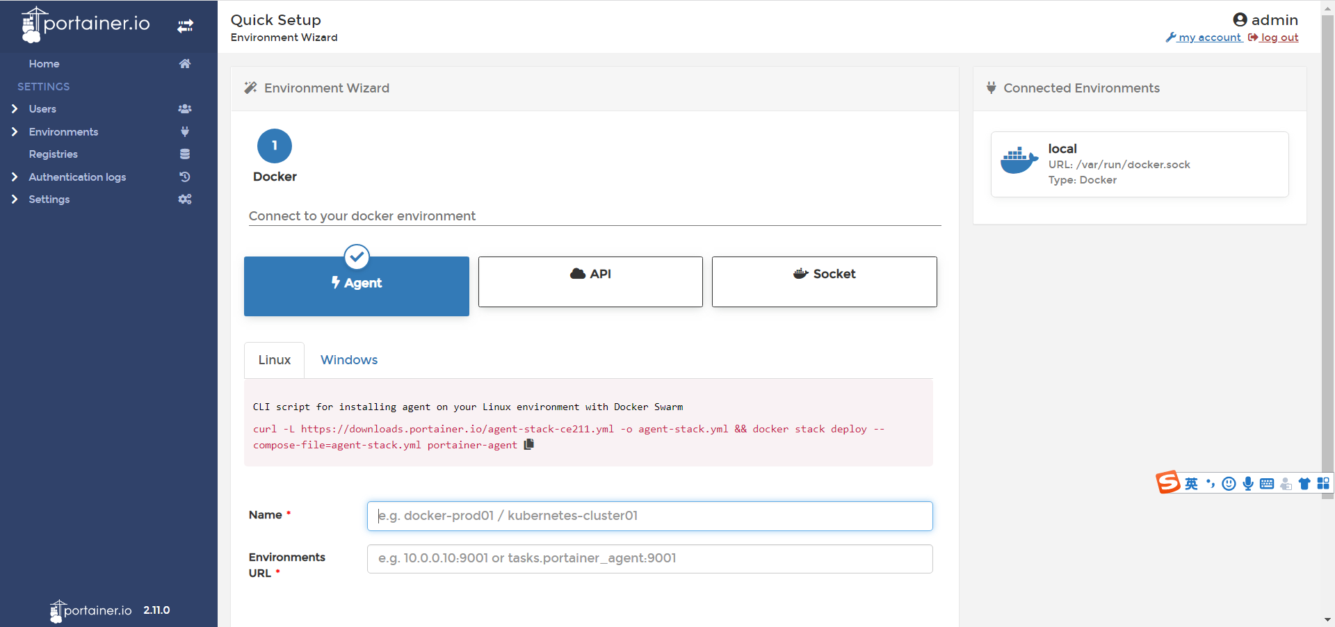Open the local connected environment card
The image size is (1335, 627).
1140,164
